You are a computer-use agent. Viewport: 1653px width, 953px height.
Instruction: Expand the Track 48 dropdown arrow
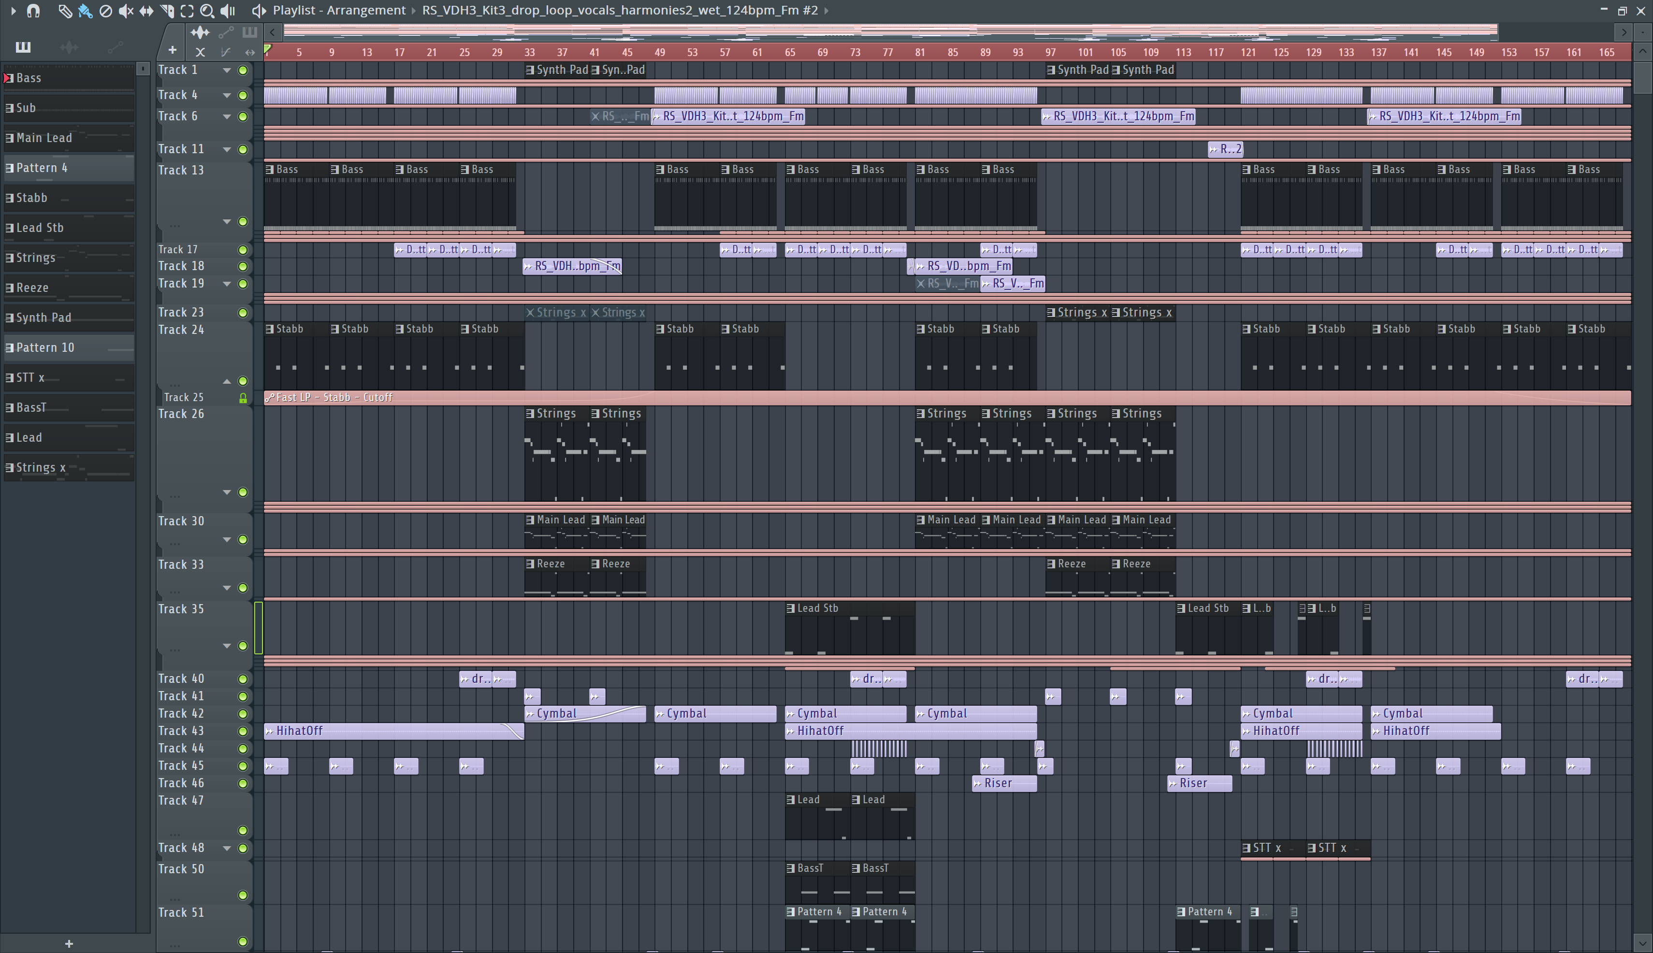pos(227,848)
